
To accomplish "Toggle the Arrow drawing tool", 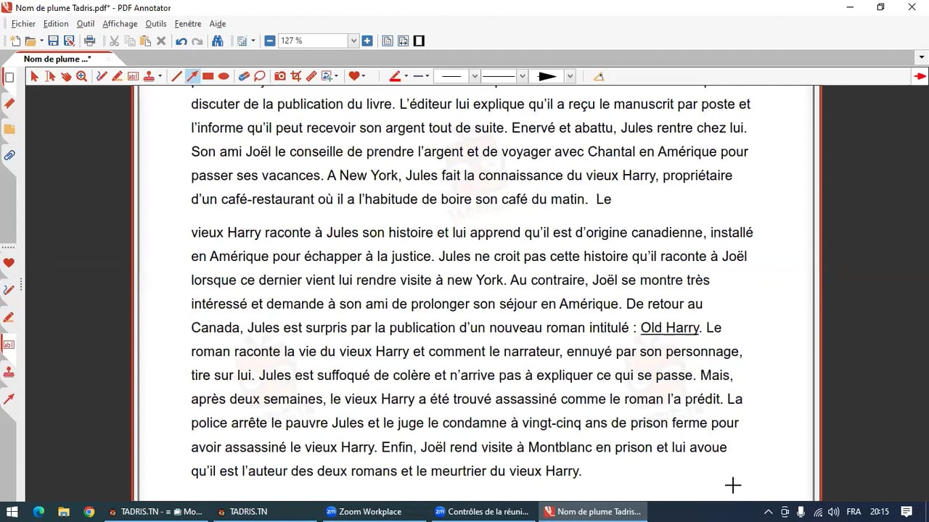I will pyautogui.click(x=192, y=76).
